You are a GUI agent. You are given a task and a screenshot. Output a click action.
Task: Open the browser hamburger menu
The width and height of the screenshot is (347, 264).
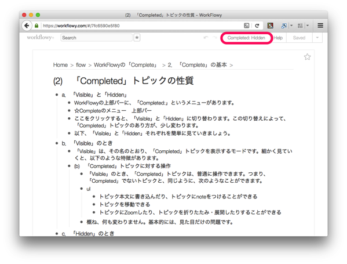click(320, 26)
